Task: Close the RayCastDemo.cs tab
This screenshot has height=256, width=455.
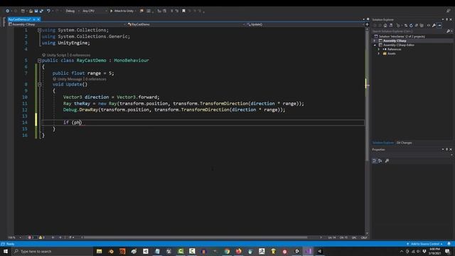Action: click(38, 19)
